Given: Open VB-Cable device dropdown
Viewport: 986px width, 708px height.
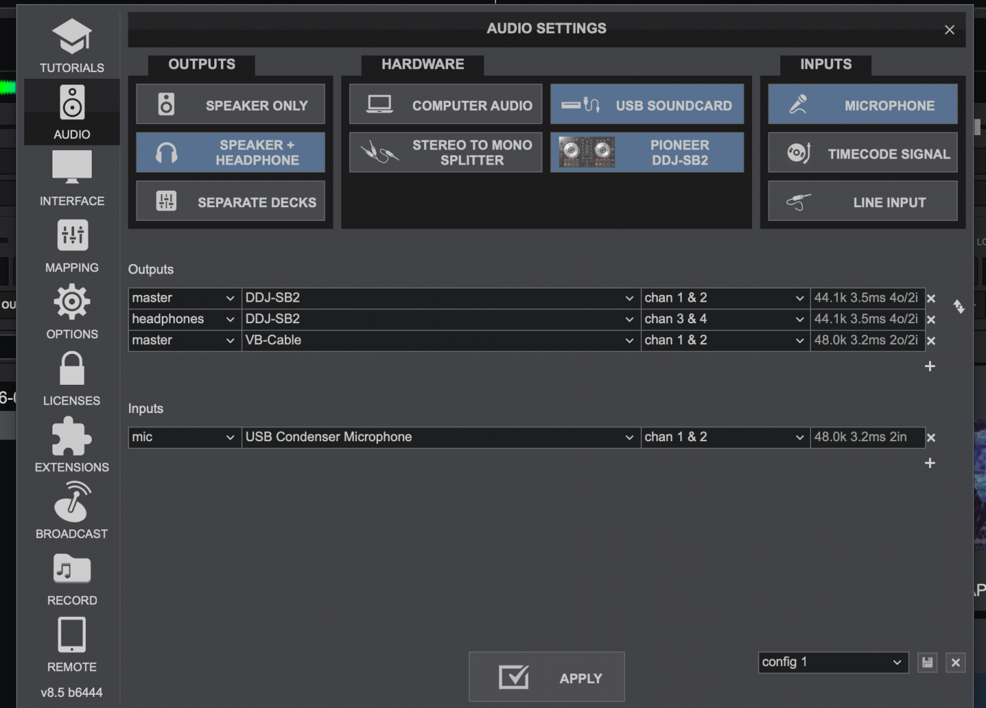Looking at the screenshot, I should coord(441,341).
